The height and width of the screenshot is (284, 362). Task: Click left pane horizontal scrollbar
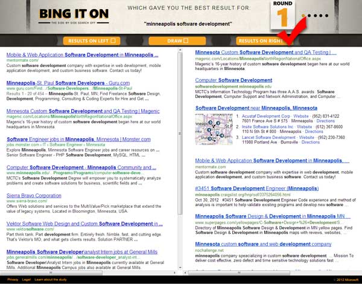click(51, 273)
